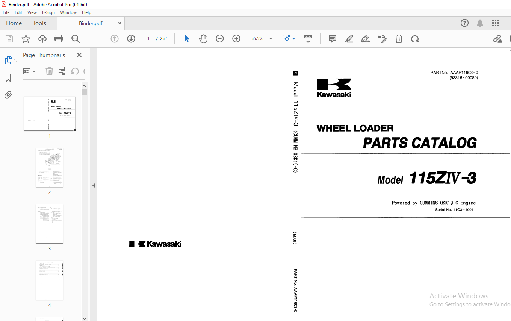Click 'Serial No. 11C3-1001~' text
Image resolution: width=511 pixels, height=321 pixels.
coord(455,210)
